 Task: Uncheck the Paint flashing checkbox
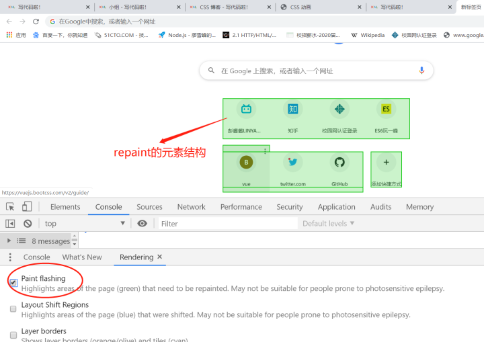click(13, 282)
